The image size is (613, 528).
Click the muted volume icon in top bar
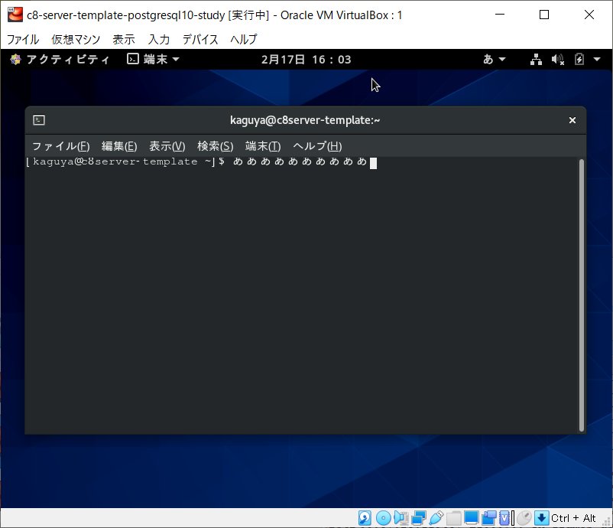(x=557, y=60)
